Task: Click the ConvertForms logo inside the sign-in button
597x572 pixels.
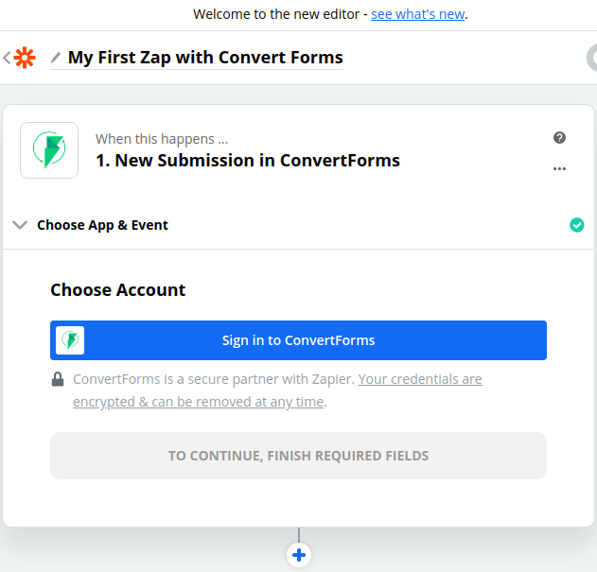Action: click(x=70, y=340)
